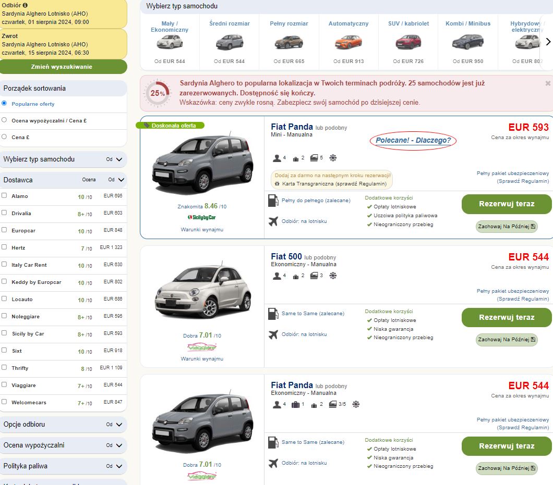Select Kombi / Minibus car type tab
Image resolution: width=553 pixels, height=485 pixels.
point(468,42)
